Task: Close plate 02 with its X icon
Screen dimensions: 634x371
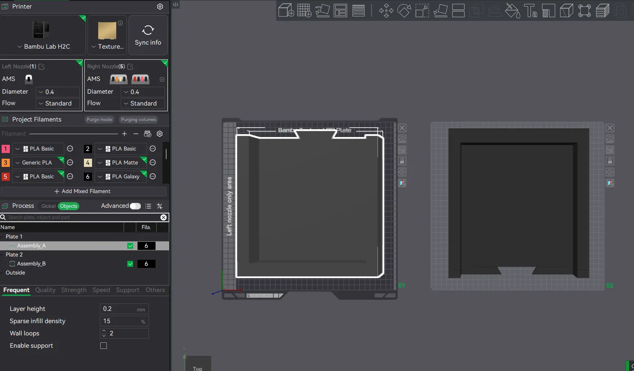Action: coord(610,128)
